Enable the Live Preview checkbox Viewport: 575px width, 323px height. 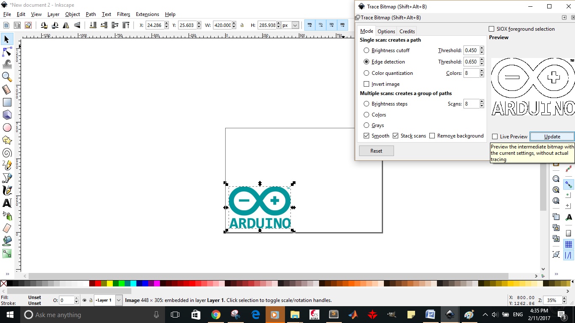click(x=495, y=137)
